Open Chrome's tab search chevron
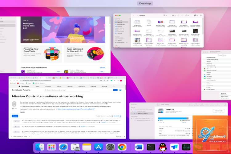The image size is (231, 154). pyautogui.click(x=124, y=78)
